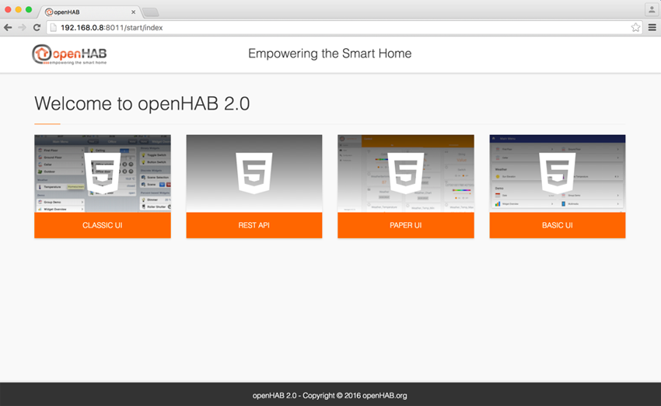Open Chrome hamburger menu
The height and width of the screenshot is (406, 661).
pos(652,27)
